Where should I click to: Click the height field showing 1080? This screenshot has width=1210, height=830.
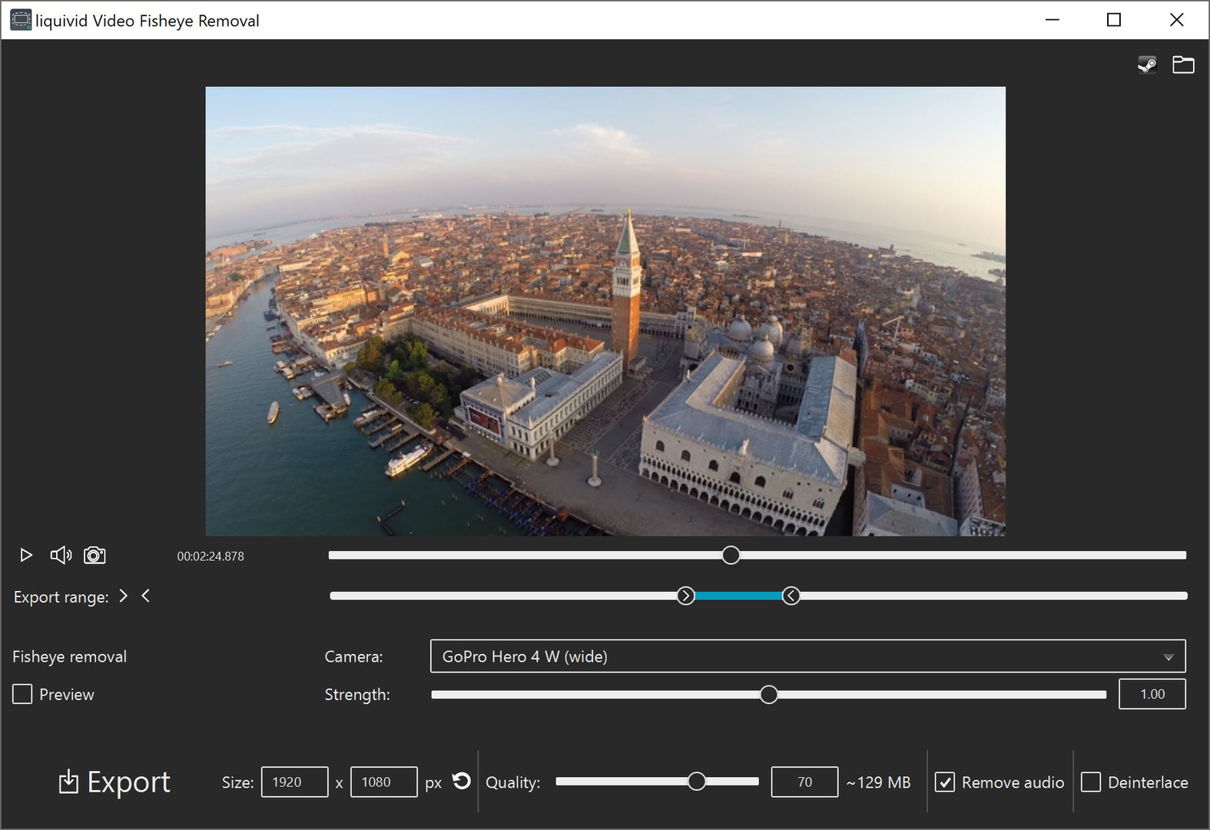[x=383, y=782]
